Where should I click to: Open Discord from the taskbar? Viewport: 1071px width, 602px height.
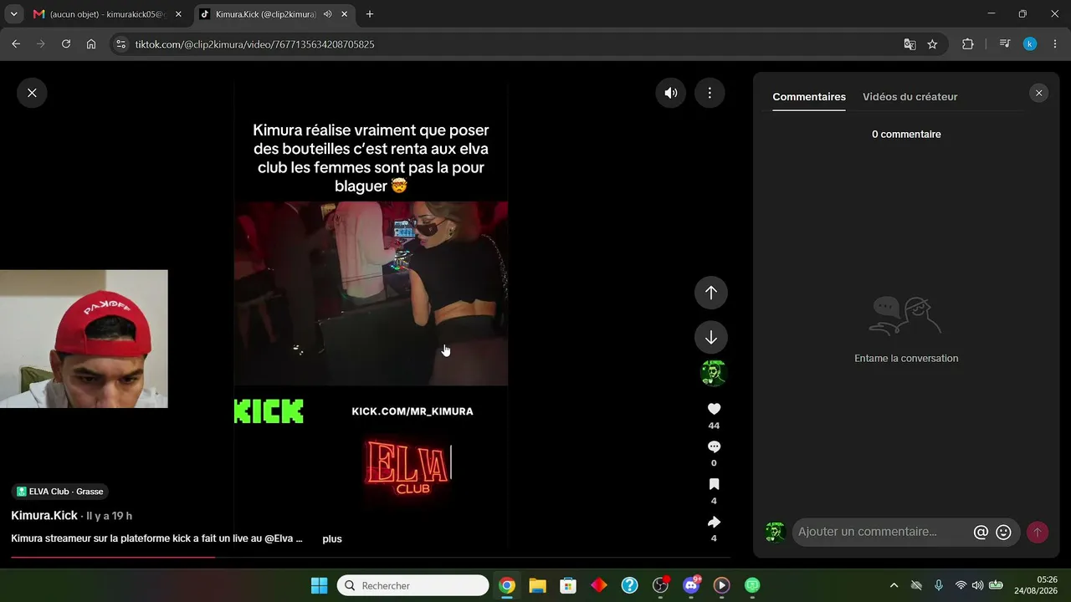(691, 585)
